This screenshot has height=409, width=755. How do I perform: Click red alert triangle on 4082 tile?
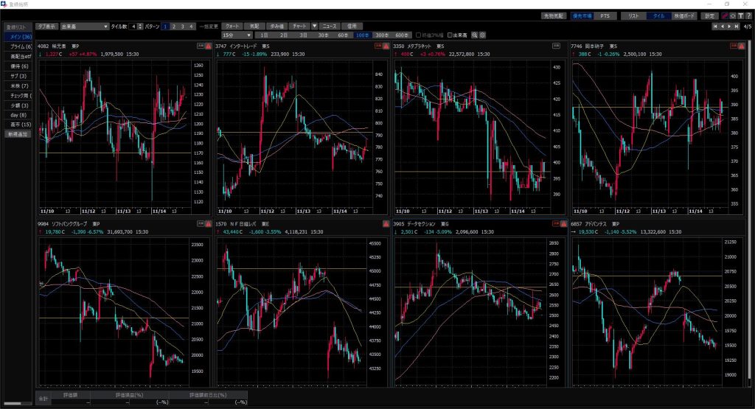[209, 46]
